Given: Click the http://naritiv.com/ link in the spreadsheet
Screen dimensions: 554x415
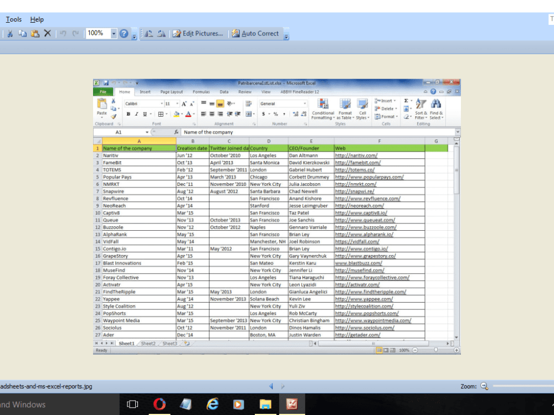Looking at the screenshot, I should click(x=356, y=155).
